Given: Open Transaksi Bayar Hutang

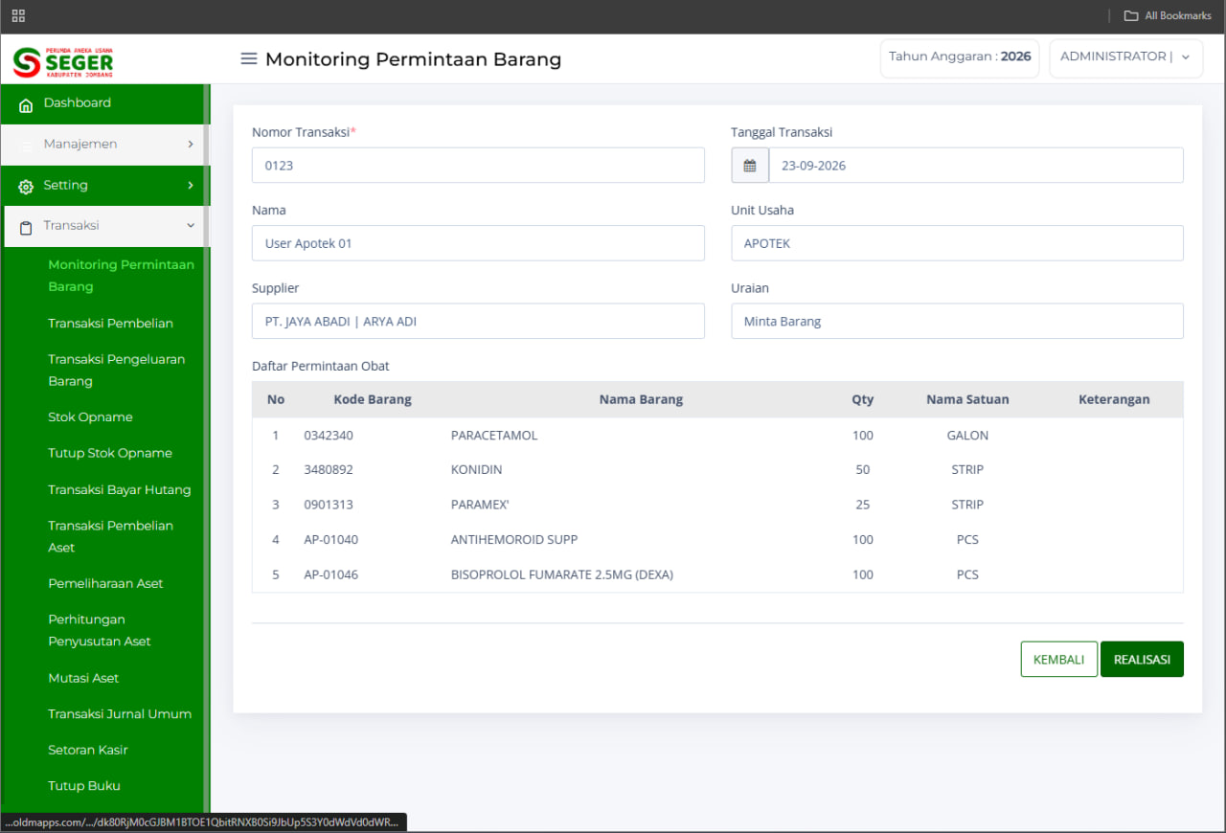Looking at the screenshot, I should tap(120, 489).
